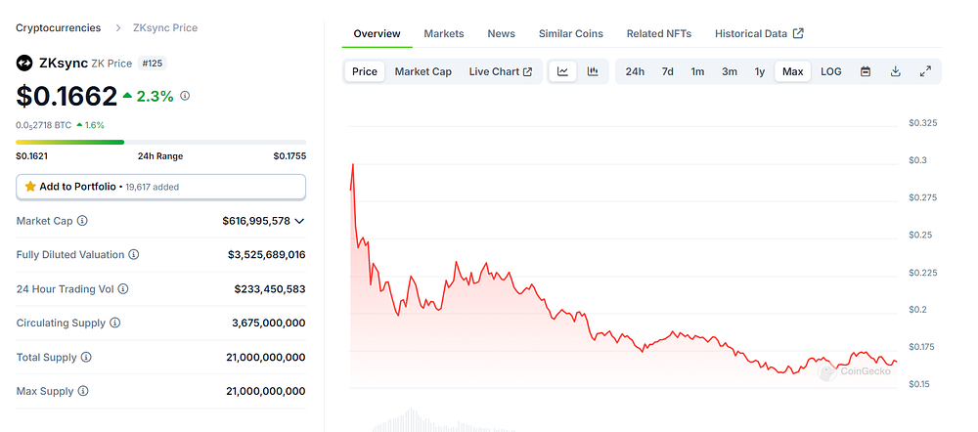Show Circulating Supply info icon
The image size is (978, 432).
pos(115,323)
